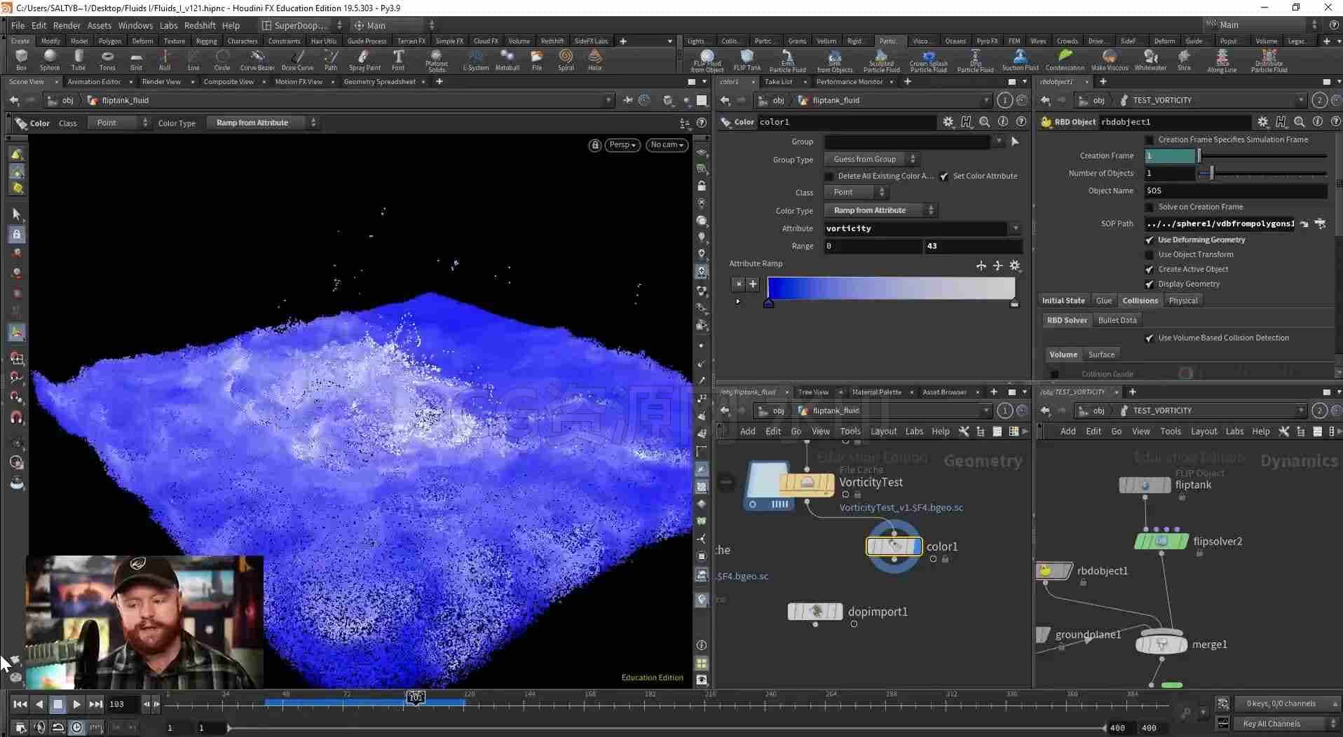Switch to the Collisions tab
The height and width of the screenshot is (737, 1343).
[1140, 301]
